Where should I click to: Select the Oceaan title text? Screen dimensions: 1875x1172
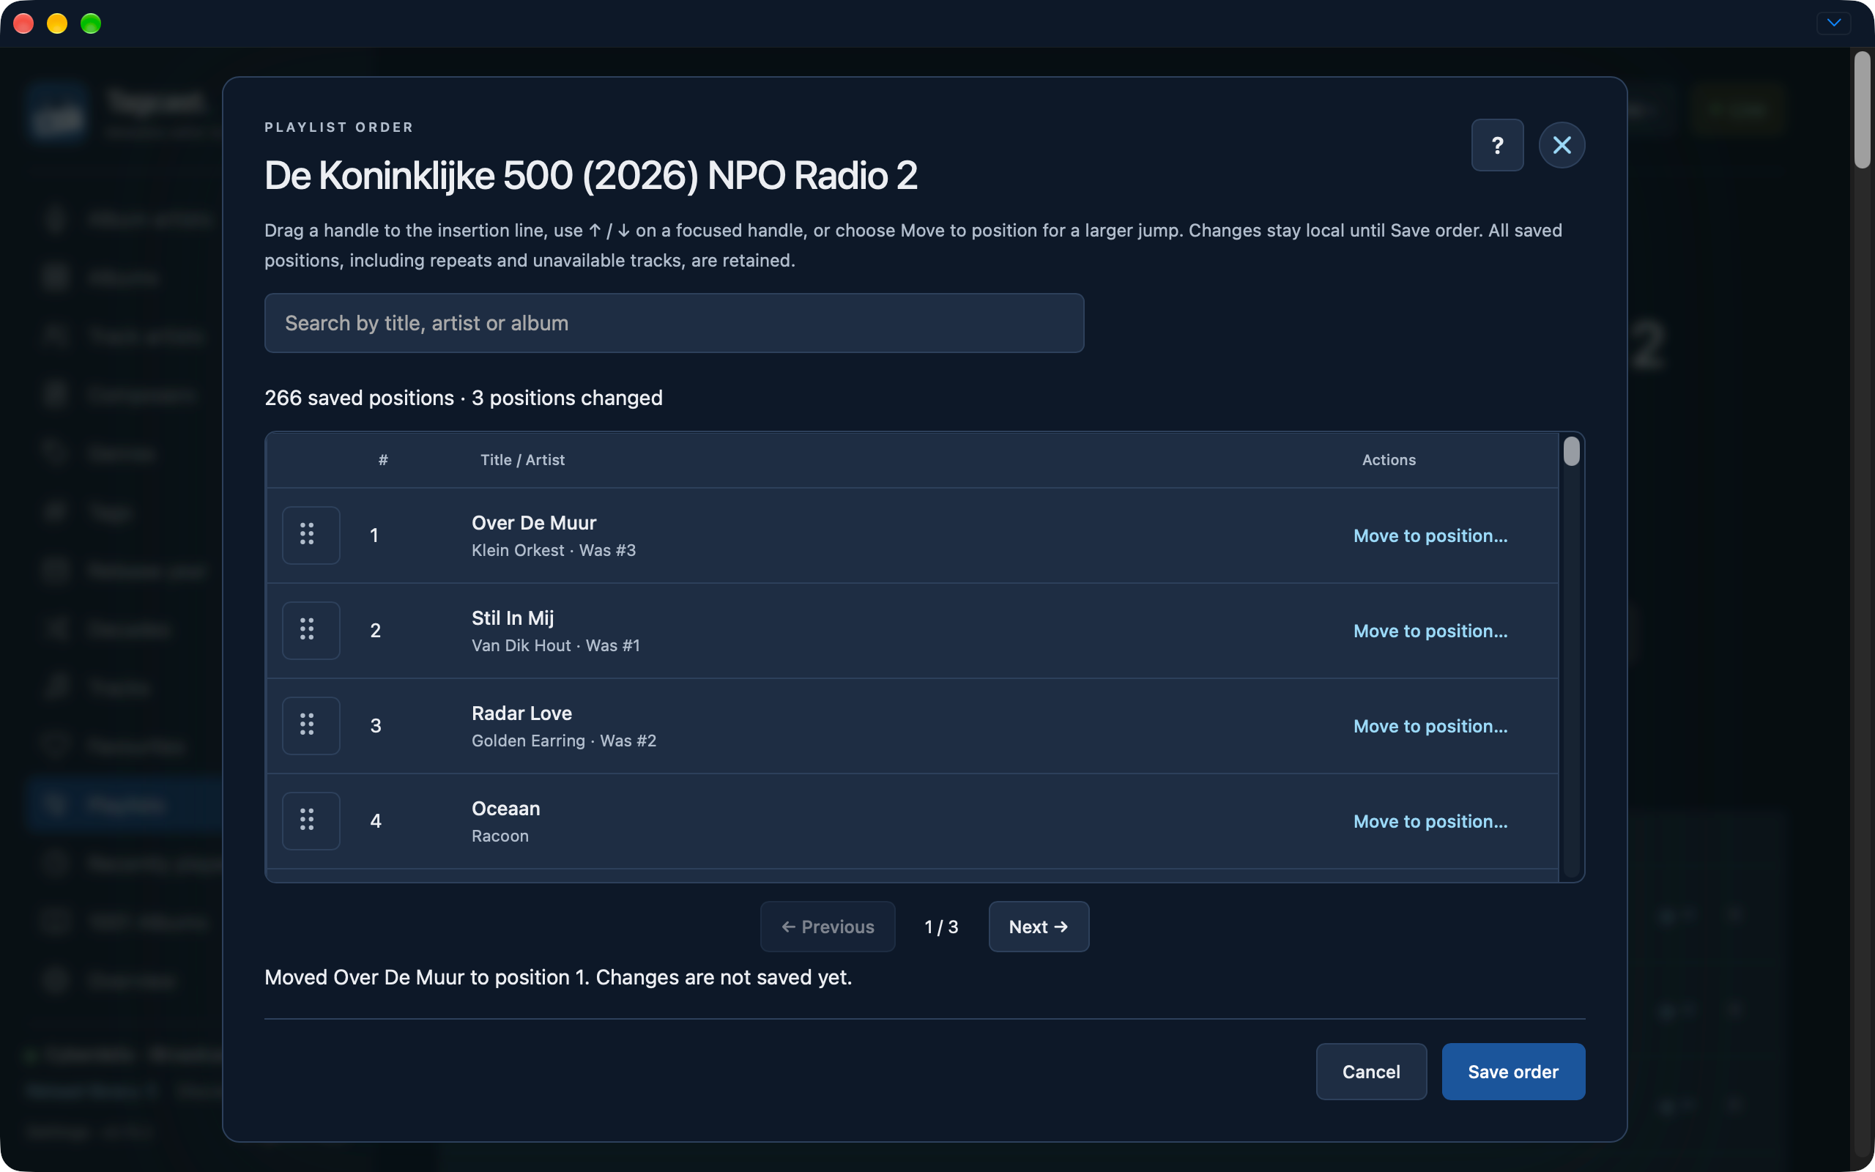point(505,809)
